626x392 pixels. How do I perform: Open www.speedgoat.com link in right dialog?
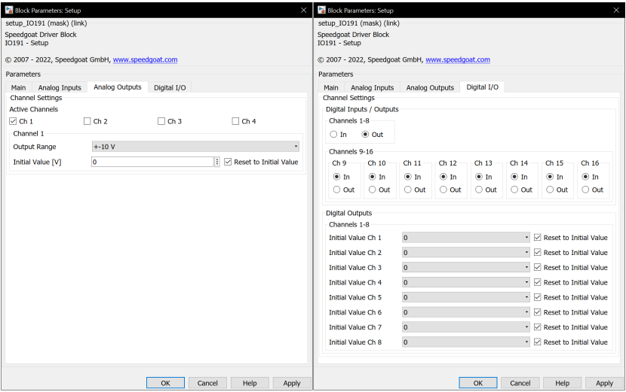(457, 59)
